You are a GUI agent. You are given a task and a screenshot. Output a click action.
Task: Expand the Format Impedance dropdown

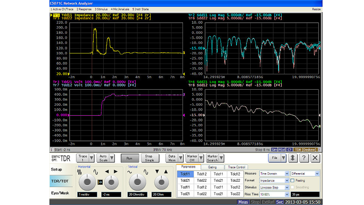[x=287, y=180]
